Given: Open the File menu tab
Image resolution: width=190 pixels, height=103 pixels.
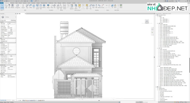Looking at the screenshot, I should point(2,3).
